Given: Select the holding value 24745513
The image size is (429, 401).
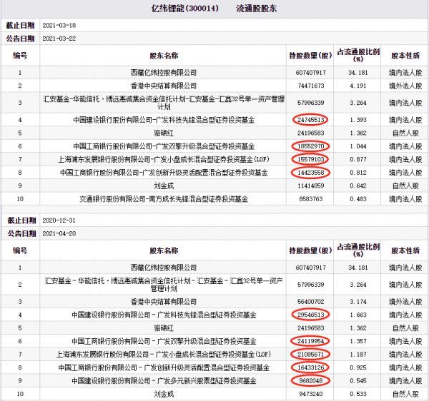Looking at the screenshot, I should click(311, 120).
